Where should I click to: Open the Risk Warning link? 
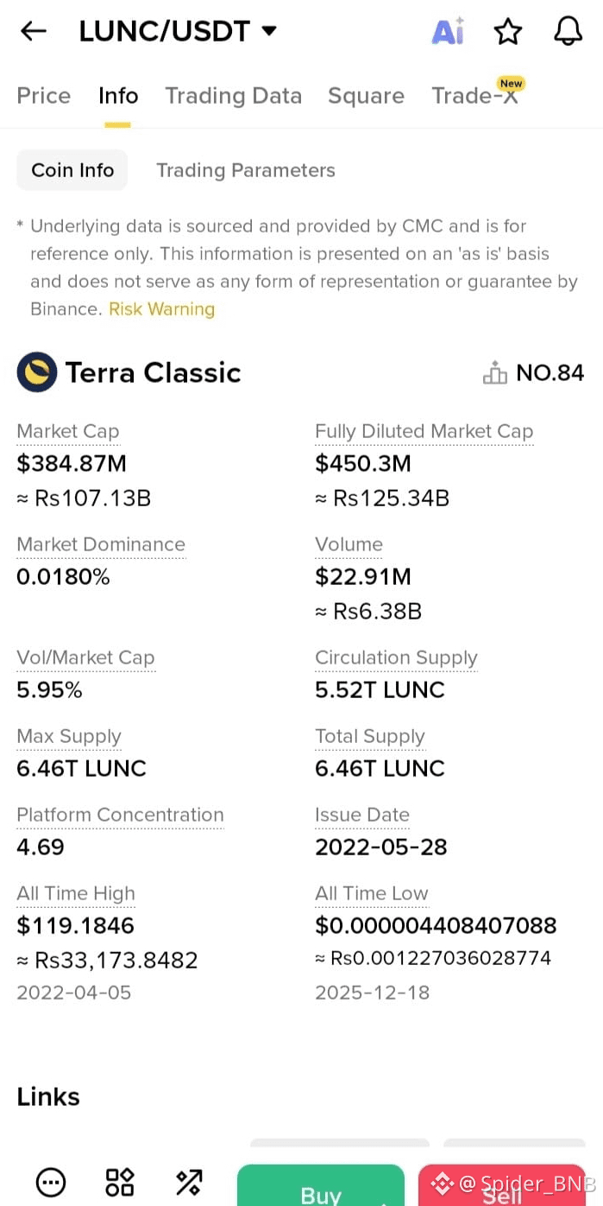click(x=162, y=309)
